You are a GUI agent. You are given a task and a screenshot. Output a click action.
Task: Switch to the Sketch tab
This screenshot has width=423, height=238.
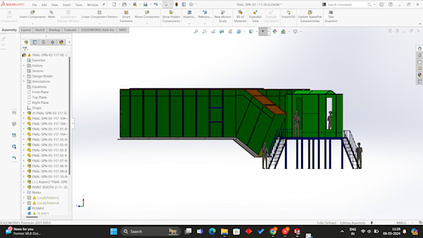click(x=40, y=30)
